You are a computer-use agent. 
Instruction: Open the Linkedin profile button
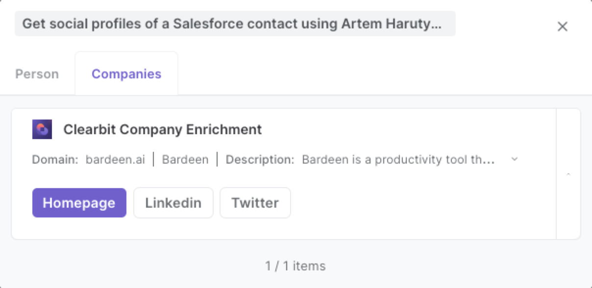coord(173,203)
